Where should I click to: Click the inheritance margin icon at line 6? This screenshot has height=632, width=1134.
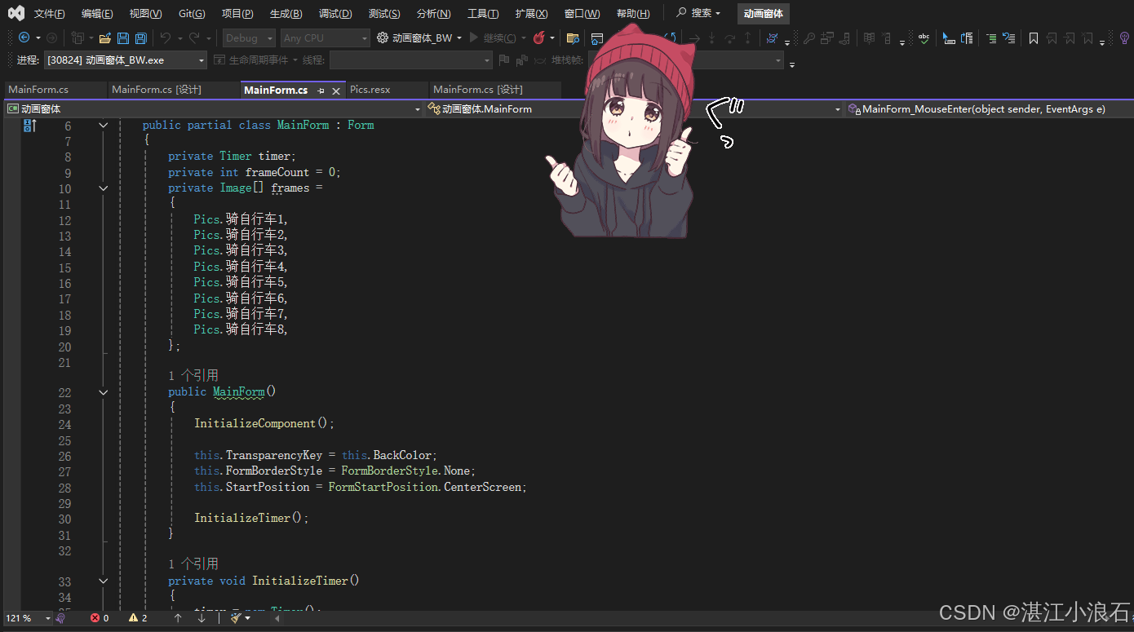pyautogui.click(x=29, y=126)
